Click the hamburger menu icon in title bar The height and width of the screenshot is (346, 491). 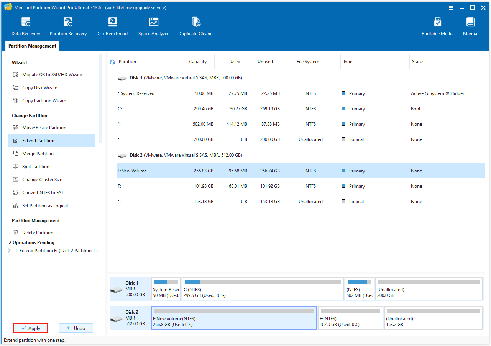pos(451,8)
